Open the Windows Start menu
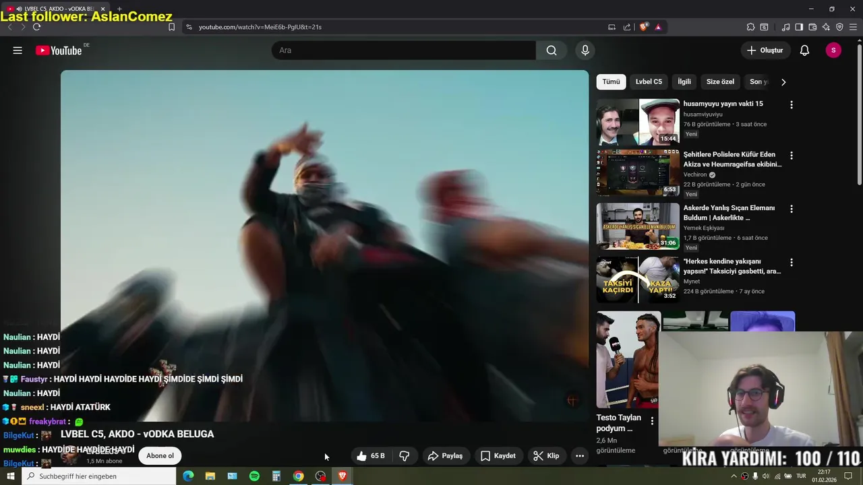The height and width of the screenshot is (485, 863). tap(10, 476)
